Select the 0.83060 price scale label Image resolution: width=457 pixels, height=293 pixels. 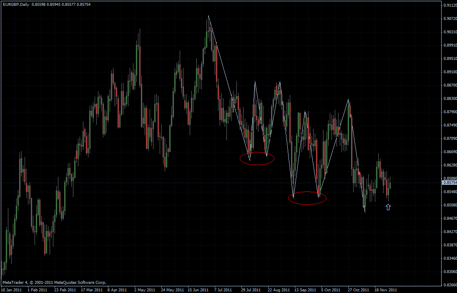450,272
